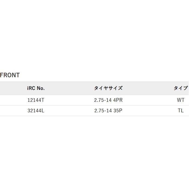Click 2.75-14 in the WT row

pyautogui.click(x=103, y=100)
